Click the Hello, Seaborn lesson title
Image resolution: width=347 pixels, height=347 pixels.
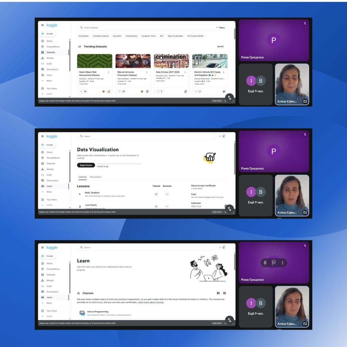coord(92,193)
